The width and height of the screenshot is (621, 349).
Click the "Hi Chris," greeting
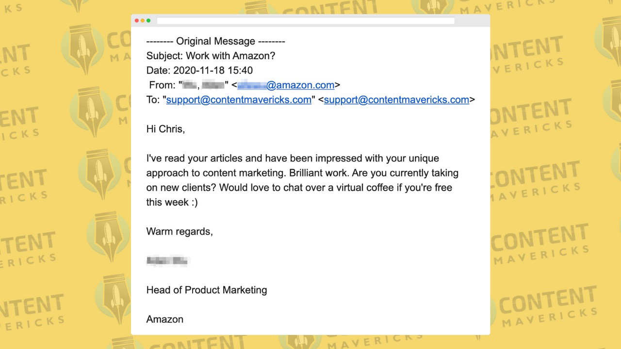tap(165, 129)
